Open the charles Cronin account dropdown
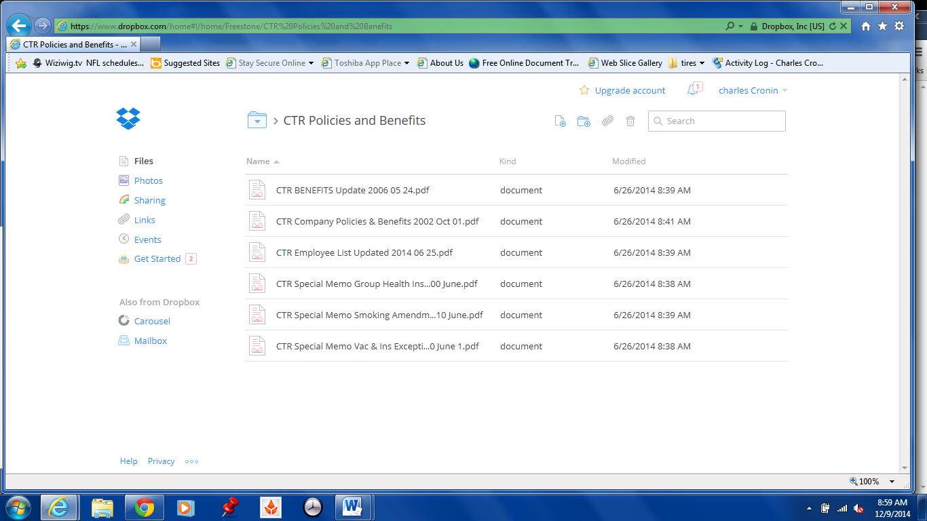This screenshot has width=927, height=521. click(x=753, y=90)
